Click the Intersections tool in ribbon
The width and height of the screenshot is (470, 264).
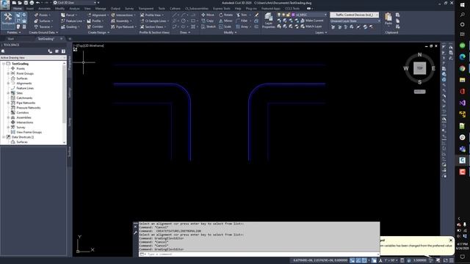tap(123, 15)
